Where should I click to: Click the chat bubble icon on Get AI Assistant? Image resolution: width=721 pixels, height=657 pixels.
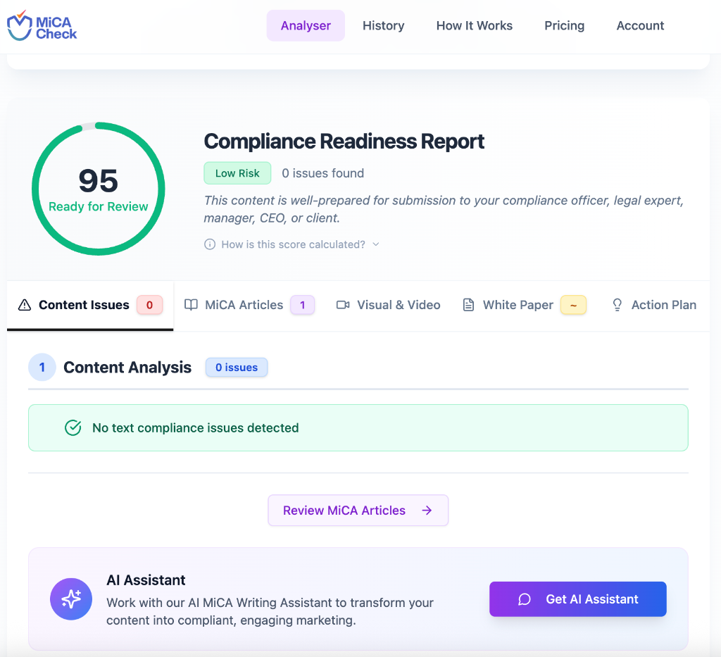pyautogui.click(x=524, y=599)
